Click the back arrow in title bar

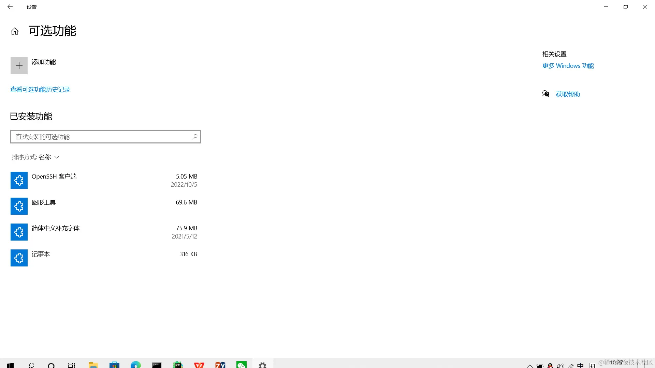pyautogui.click(x=10, y=7)
